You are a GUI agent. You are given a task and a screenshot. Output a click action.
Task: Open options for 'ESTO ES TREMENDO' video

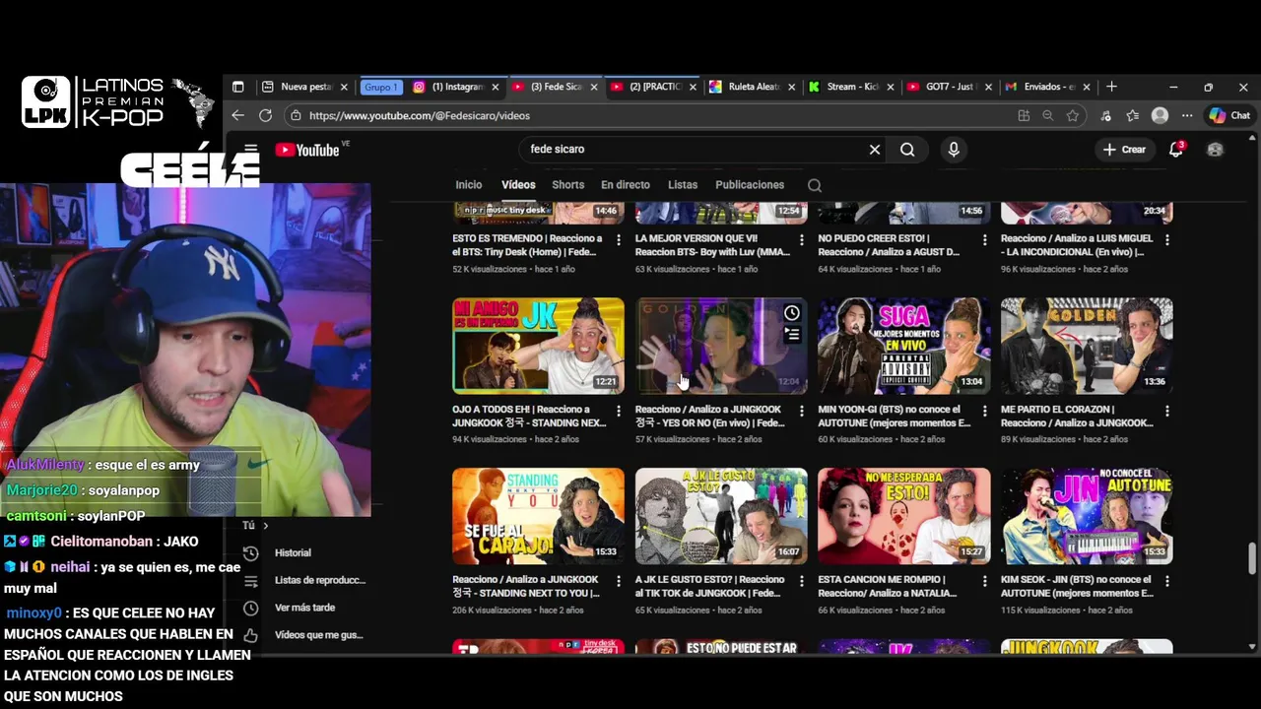[619, 240]
